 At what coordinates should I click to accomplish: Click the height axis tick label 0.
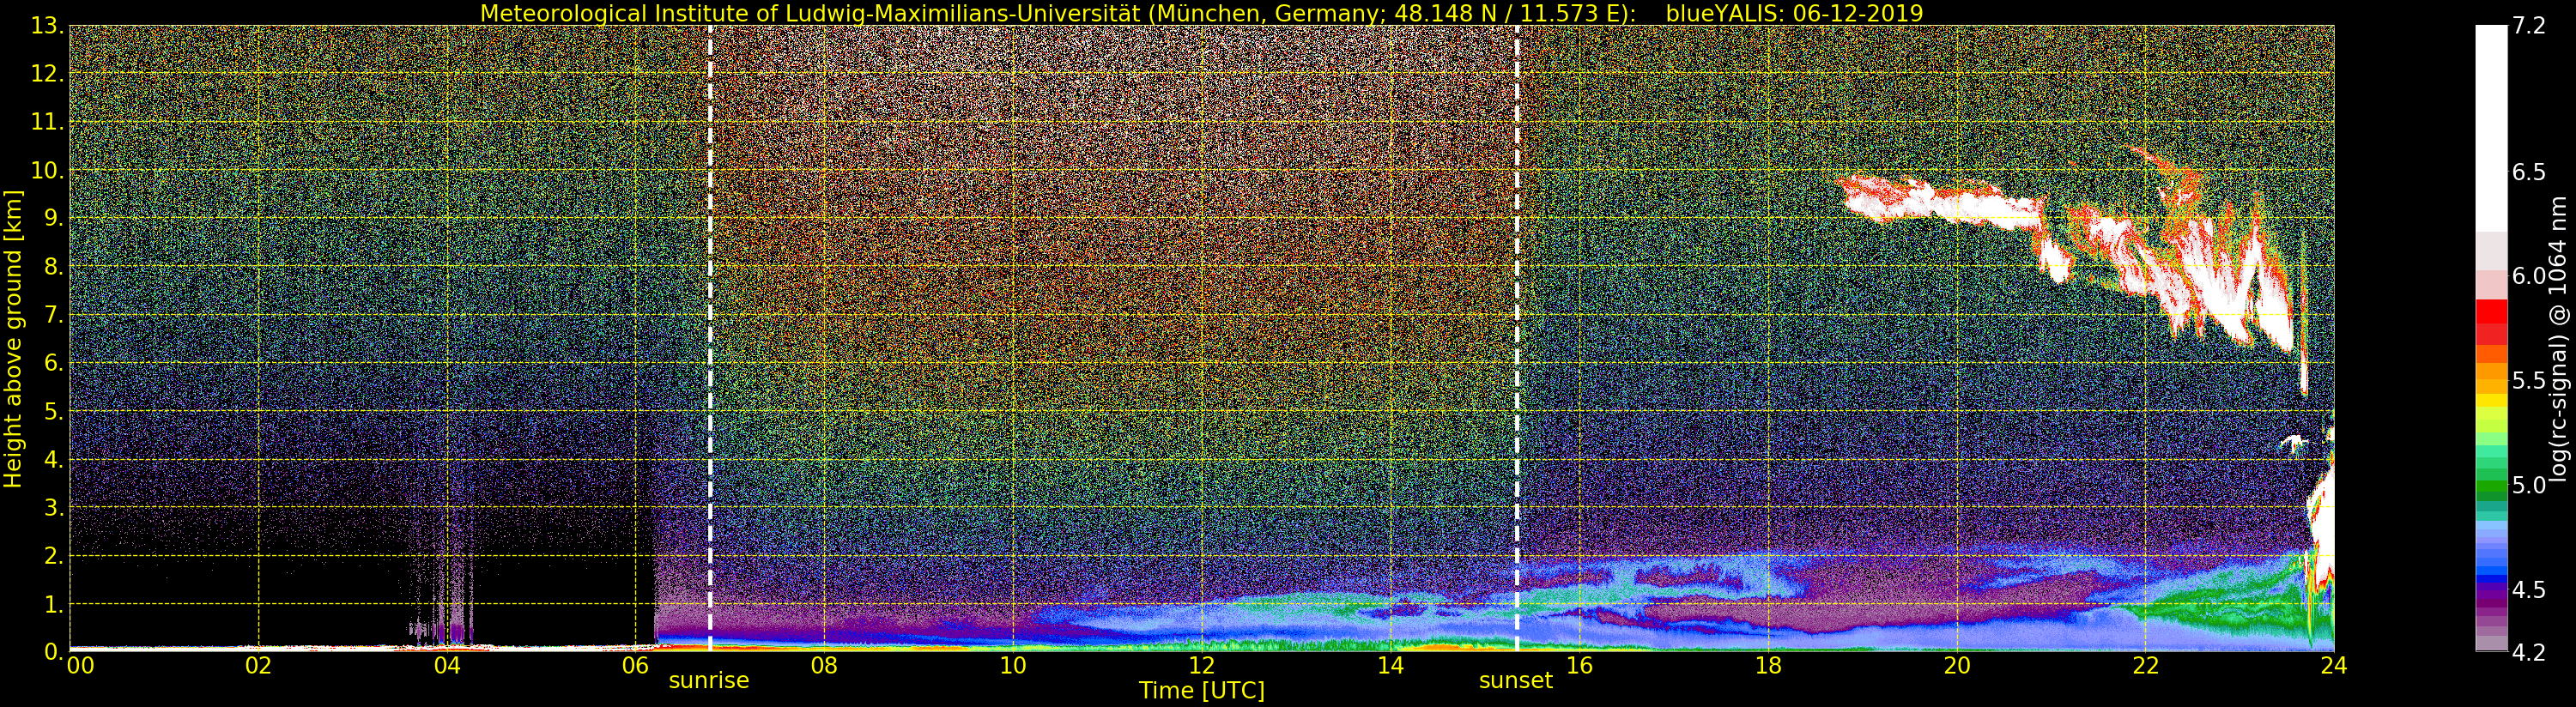[x=53, y=652]
